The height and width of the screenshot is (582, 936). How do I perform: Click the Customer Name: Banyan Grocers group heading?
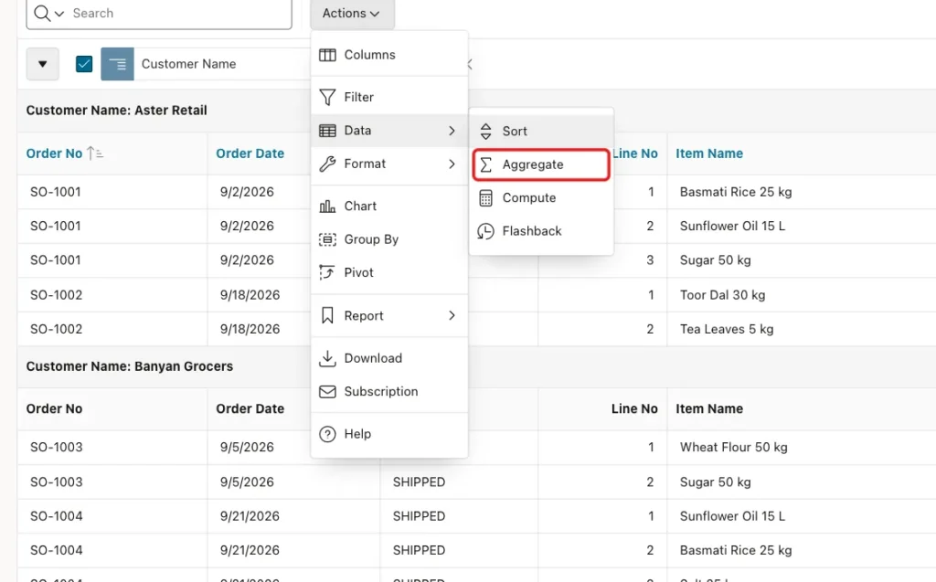(130, 366)
